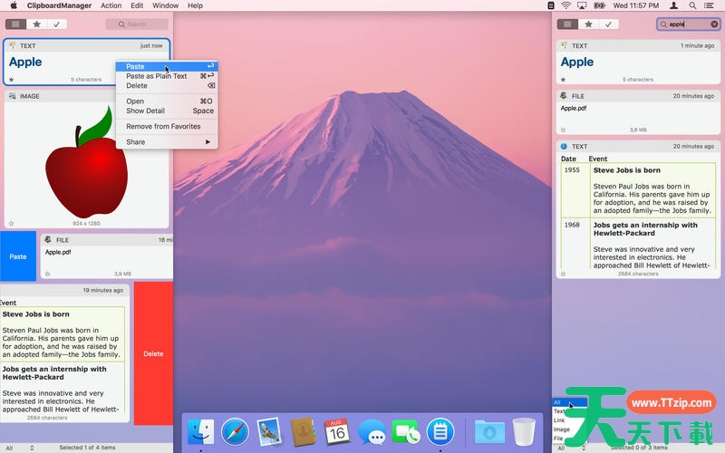Choose Open from the context menu
The width and height of the screenshot is (725, 453).
point(167,101)
